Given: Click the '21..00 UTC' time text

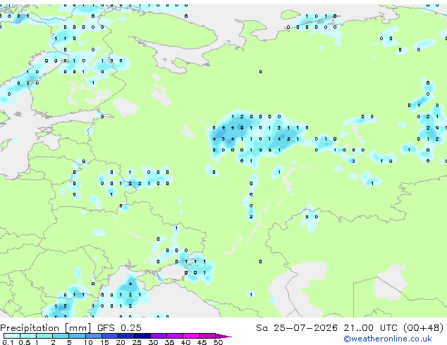Looking at the screenshot, I should click(x=370, y=328).
